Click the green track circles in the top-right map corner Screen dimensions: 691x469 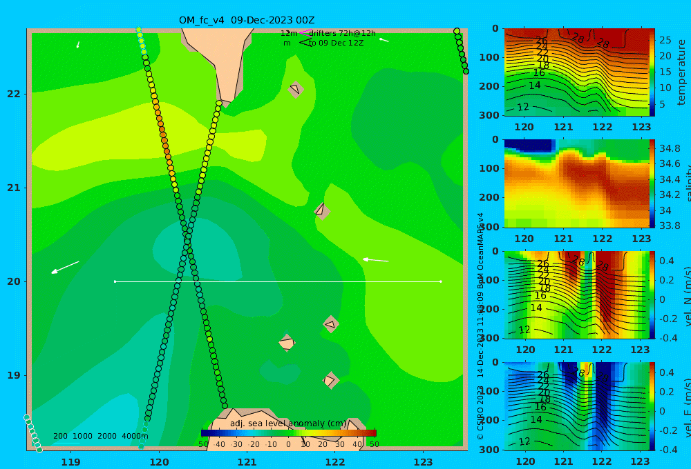(461, 51)
